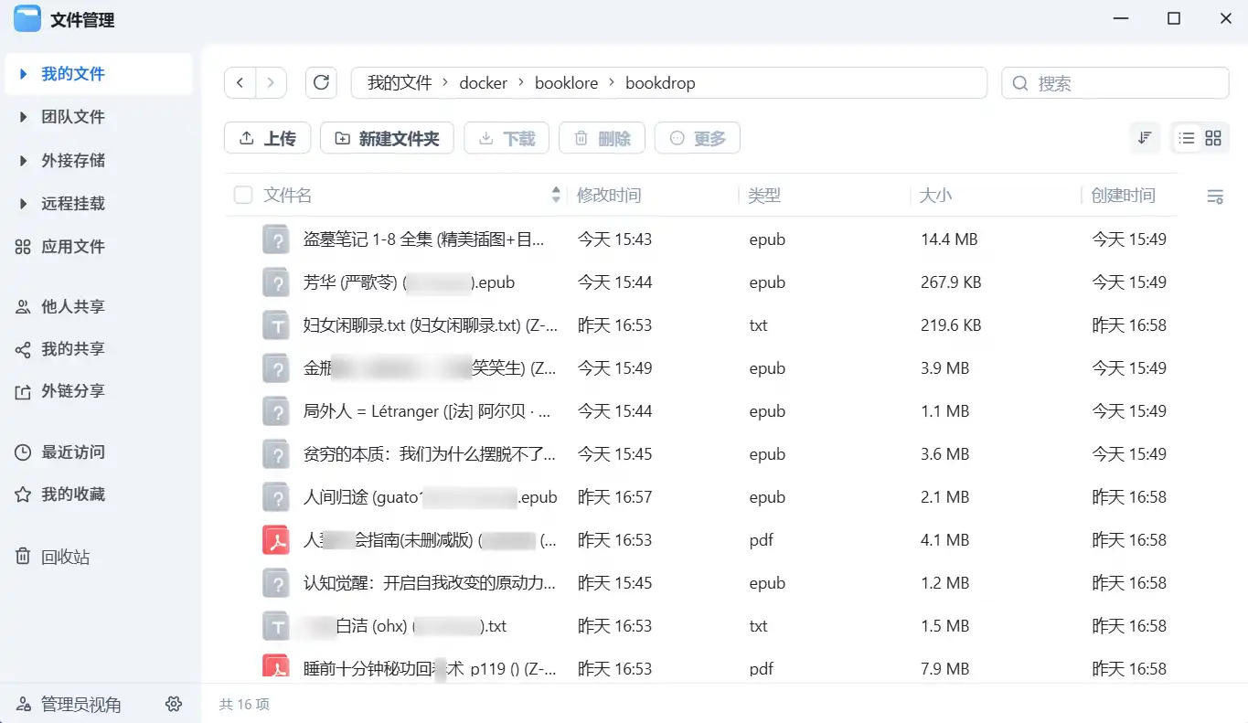Expand the 团队文件 tree node
This screenshot has height=723, width=1248.
[x=24, y=117]
